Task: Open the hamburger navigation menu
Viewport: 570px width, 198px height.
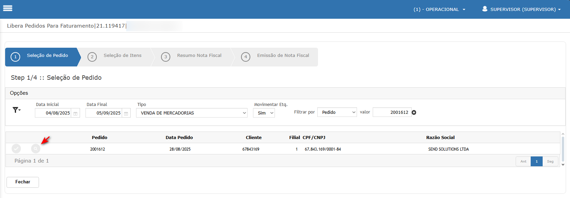Action: [8, 9]
